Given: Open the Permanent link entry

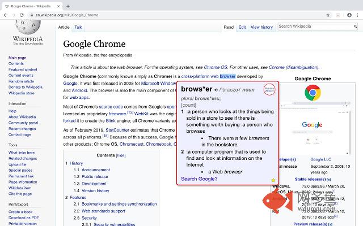Looking at the screenshot, I should click(x=21, y=176).
